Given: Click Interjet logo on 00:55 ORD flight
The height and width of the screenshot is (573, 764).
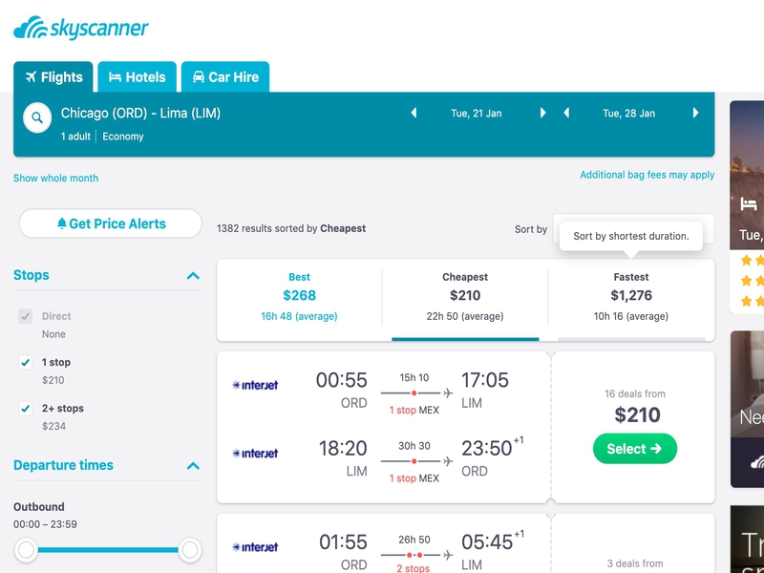Looking at the screenshot, I should (255, 386).
